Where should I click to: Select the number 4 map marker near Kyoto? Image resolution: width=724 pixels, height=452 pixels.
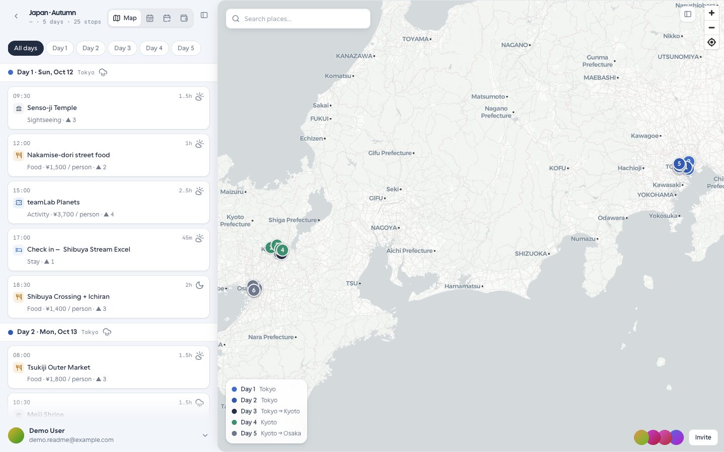(283, 250)
